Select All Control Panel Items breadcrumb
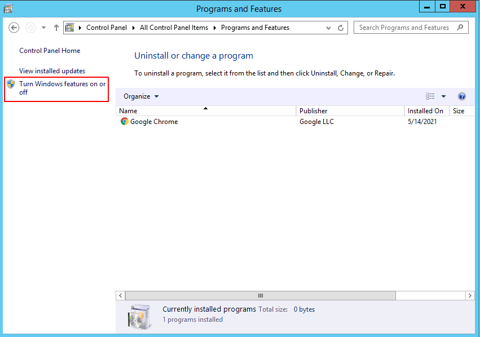This screenshot has height=337, width=480. click(x=174, y=28)
